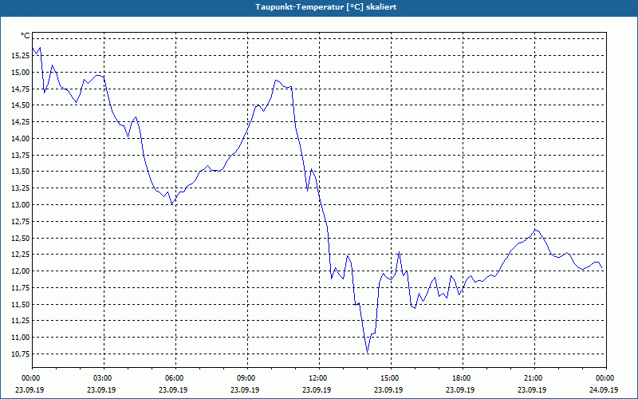Select the "18:00" time label
Screen dimensions: 638x399
click(x=461, y=378)
